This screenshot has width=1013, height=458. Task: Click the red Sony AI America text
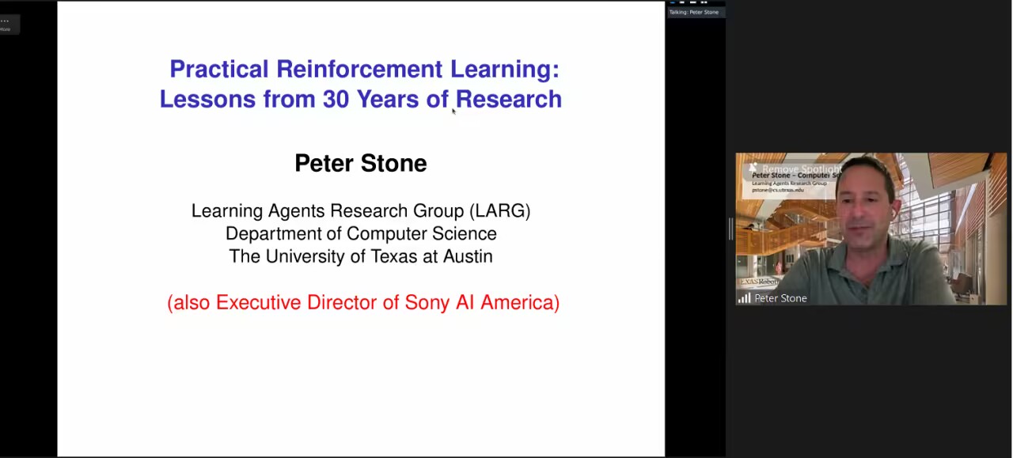(363, 303)
